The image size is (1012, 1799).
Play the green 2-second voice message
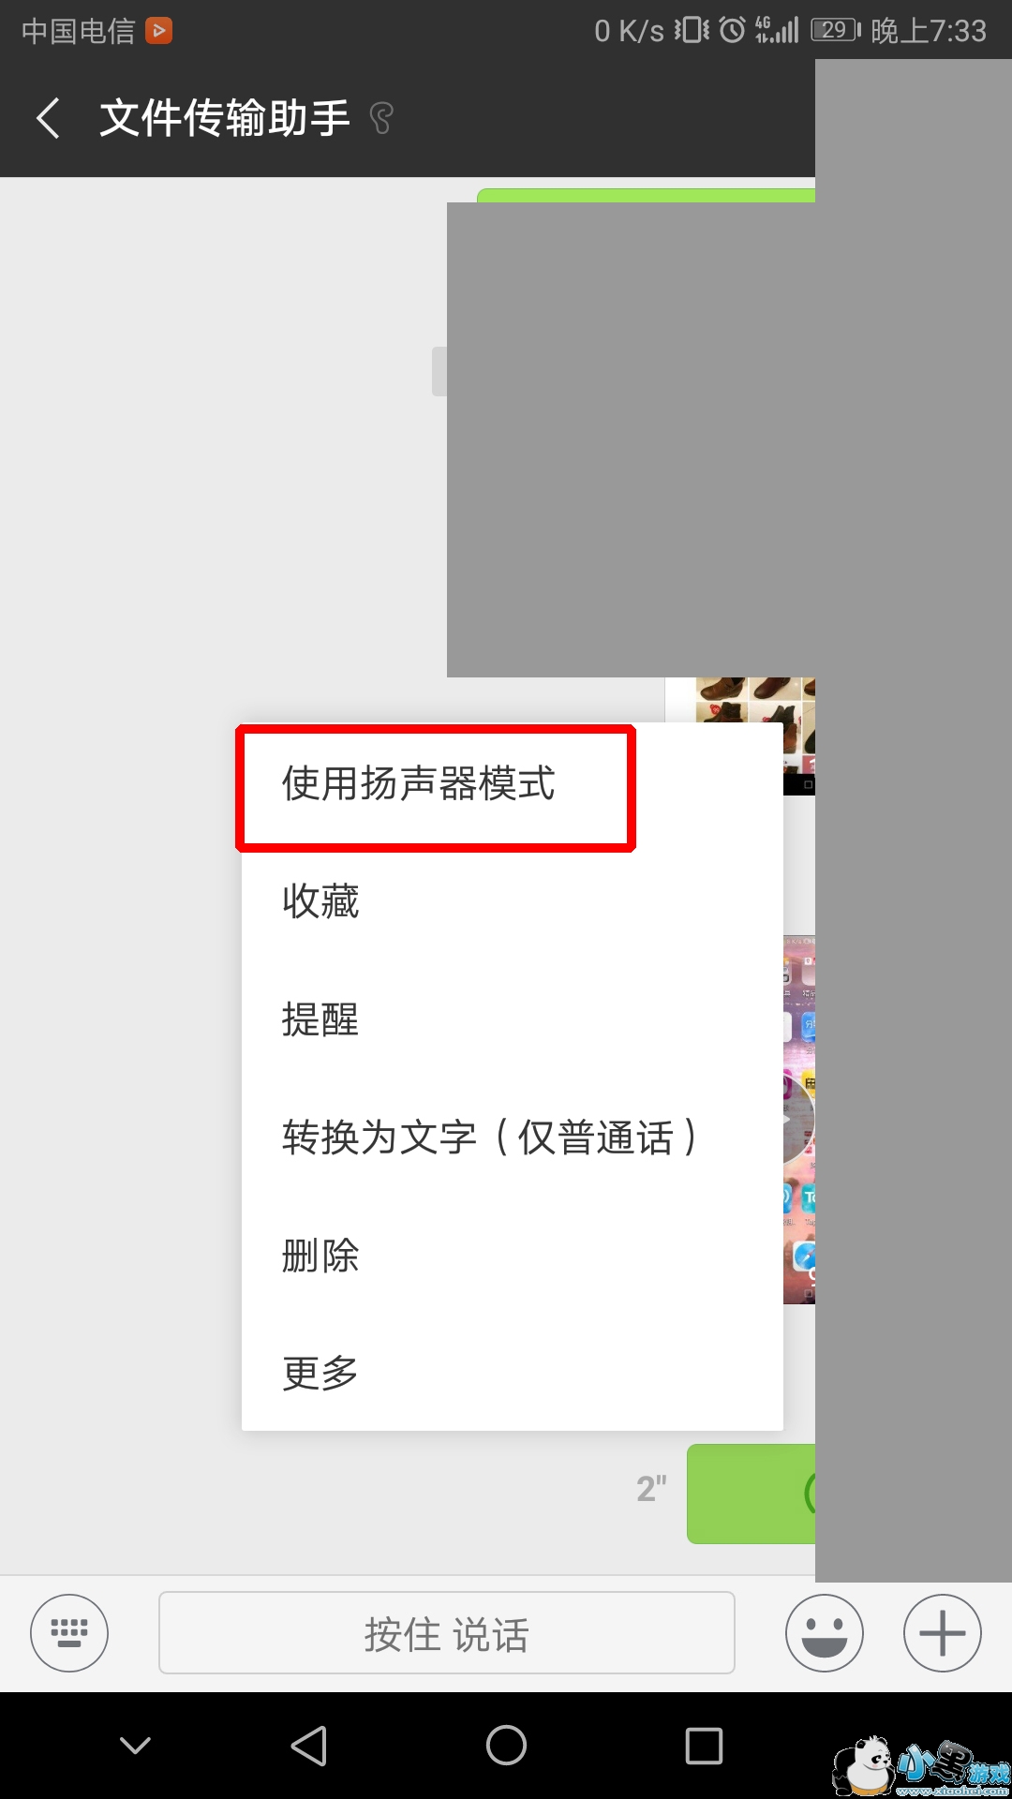[x=751, y=1494]
